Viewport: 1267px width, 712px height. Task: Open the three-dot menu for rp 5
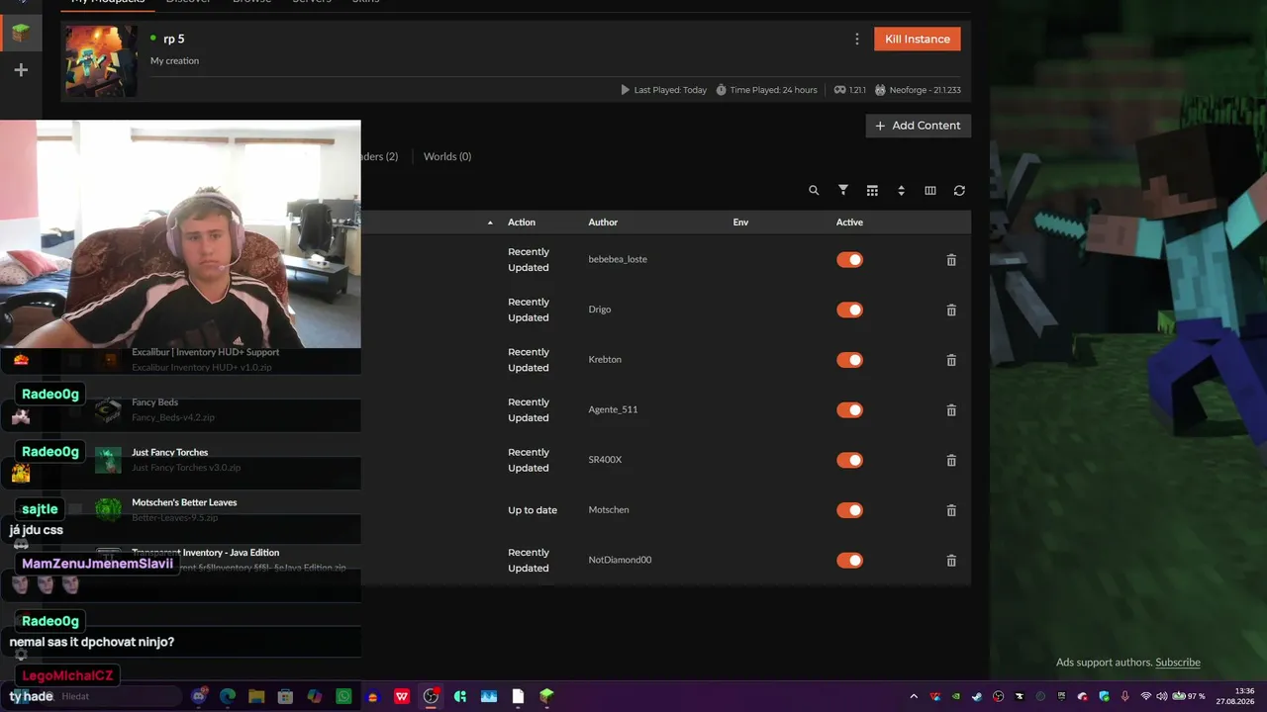[857, 39]
